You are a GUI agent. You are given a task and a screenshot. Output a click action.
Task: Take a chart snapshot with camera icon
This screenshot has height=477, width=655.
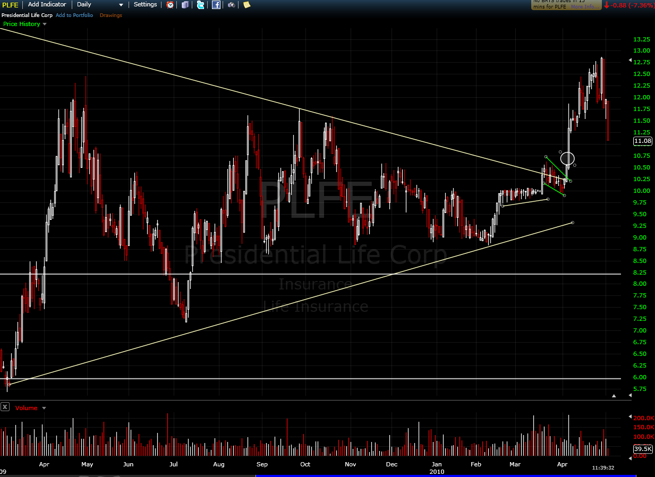tap(232, 5)
